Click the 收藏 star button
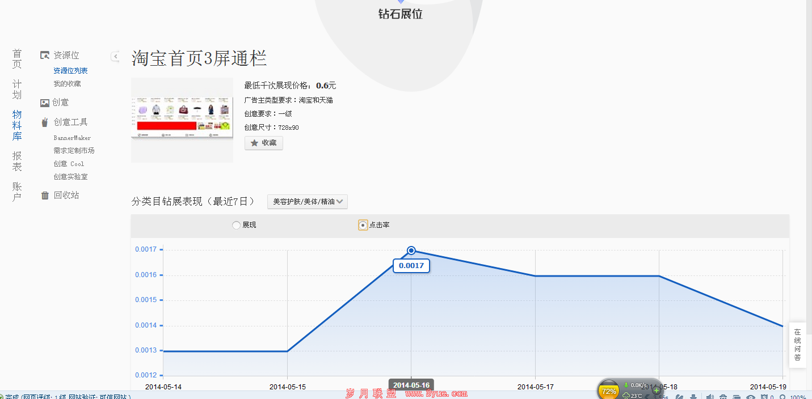Screen dimensions: 812x399 (x=263, y=143)
